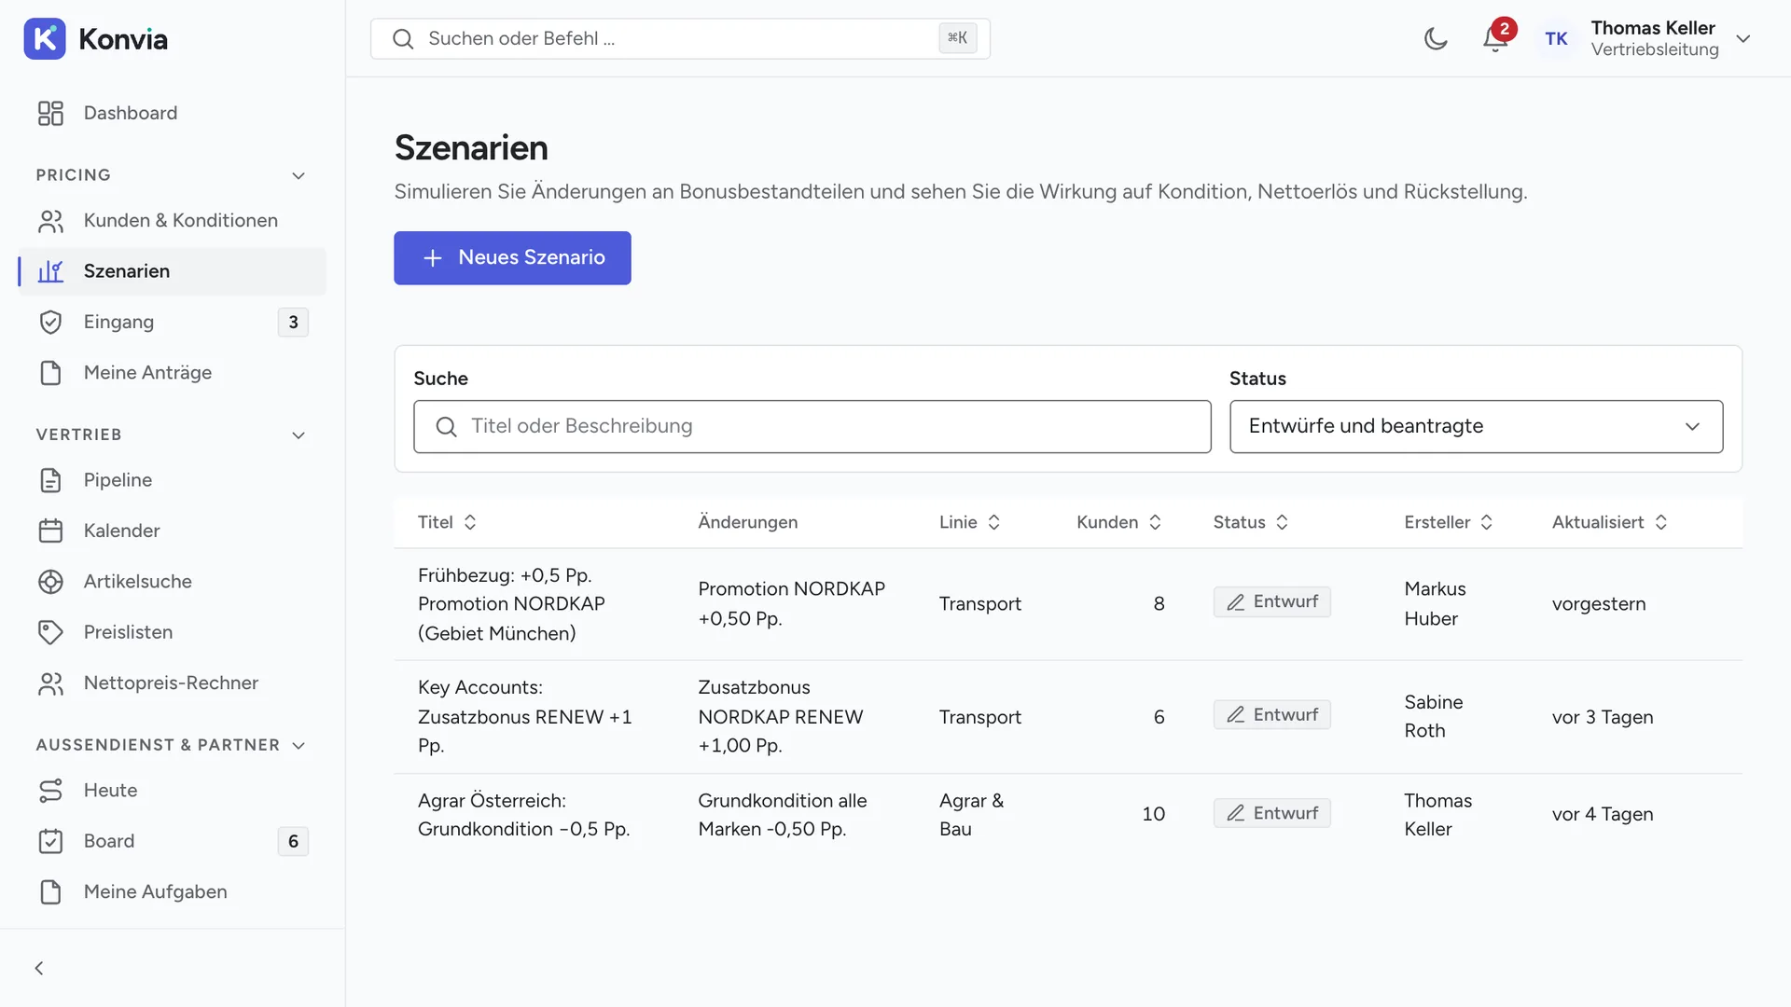Collapse the PRICING section
1791x1007 pixels.
(298, 175)
